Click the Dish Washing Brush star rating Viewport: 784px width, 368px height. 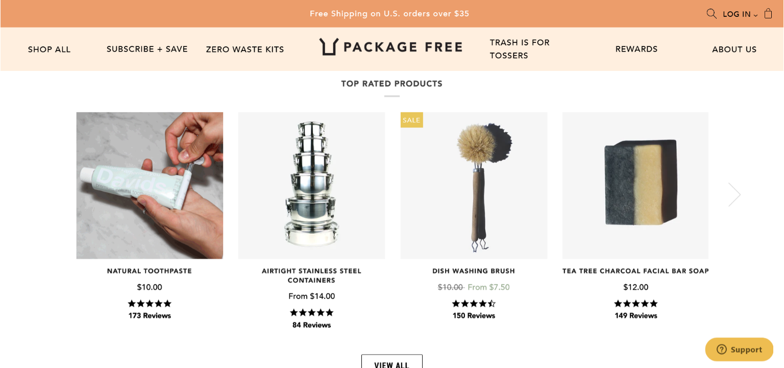[x=474, y=304]
